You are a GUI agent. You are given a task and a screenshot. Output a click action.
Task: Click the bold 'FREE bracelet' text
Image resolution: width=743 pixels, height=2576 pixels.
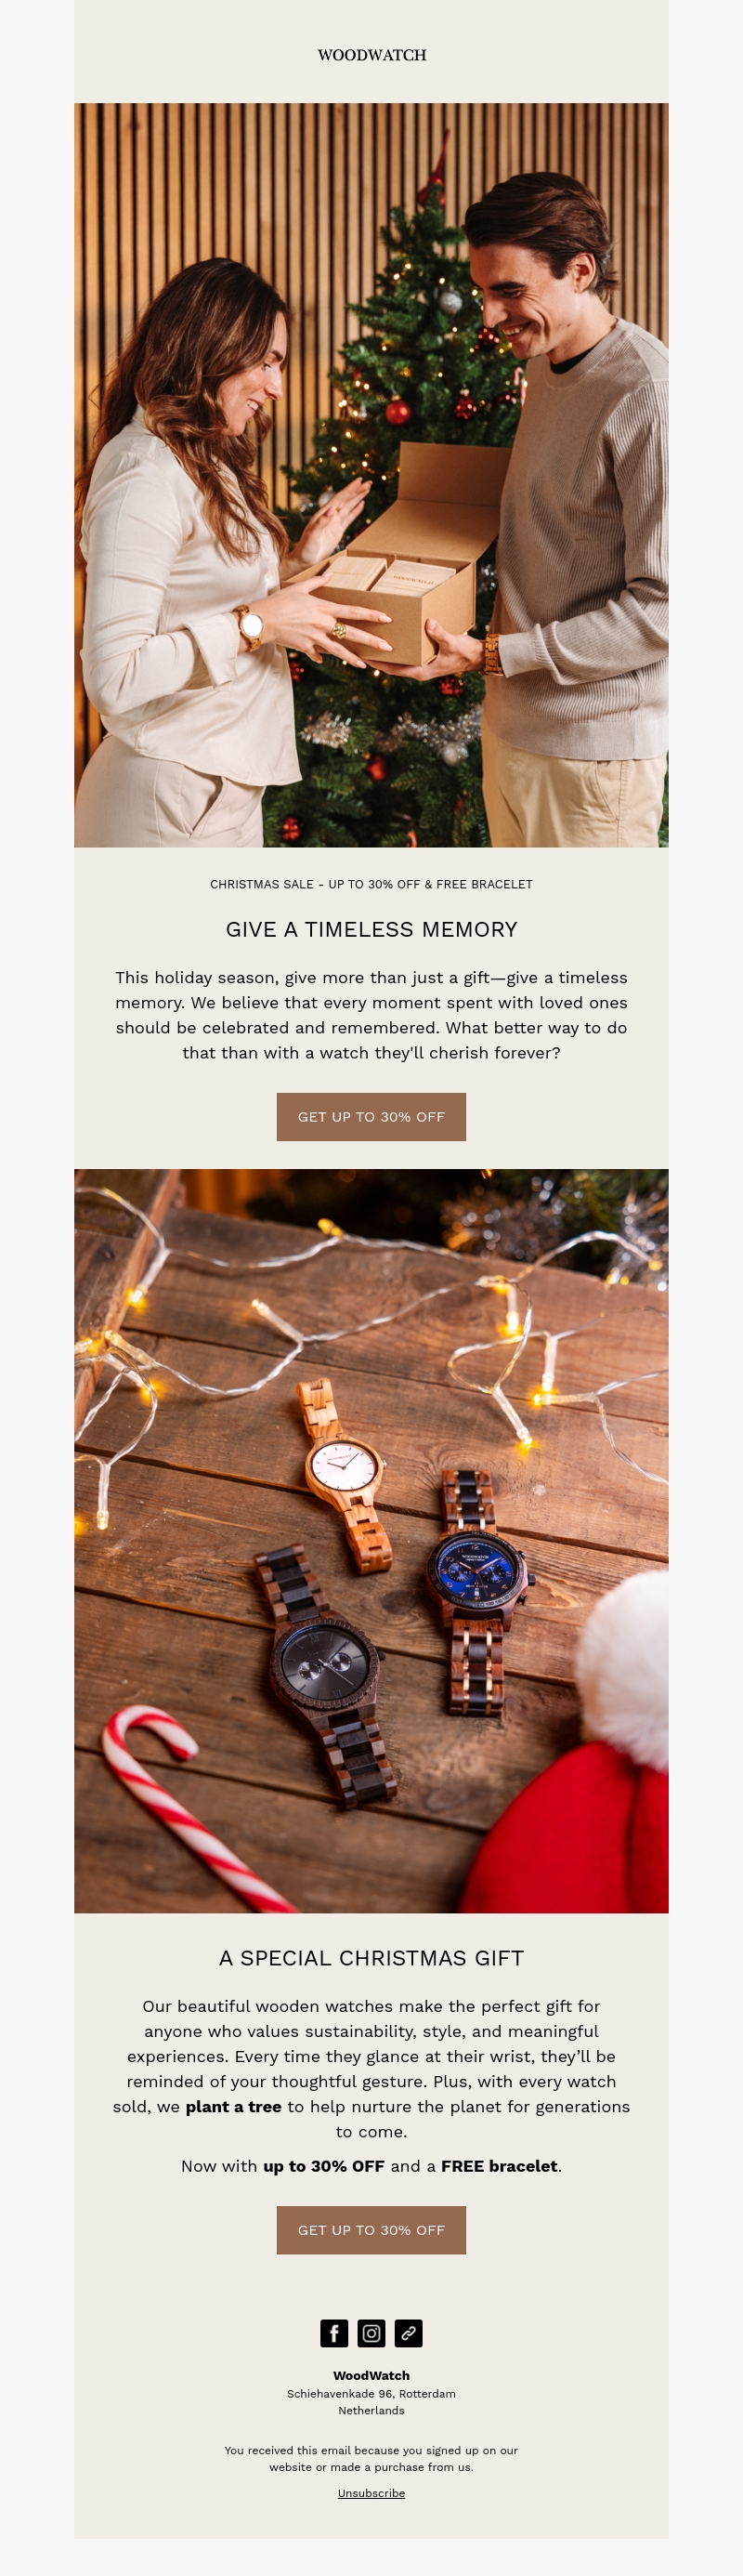(499, 2166)
